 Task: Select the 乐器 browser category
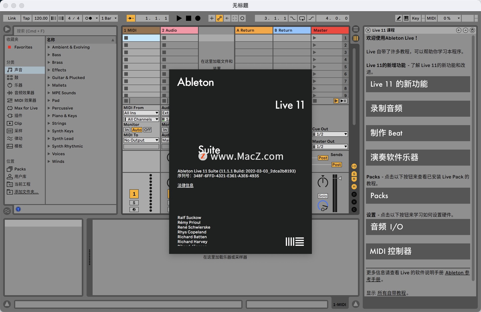[x=25, y=85]
